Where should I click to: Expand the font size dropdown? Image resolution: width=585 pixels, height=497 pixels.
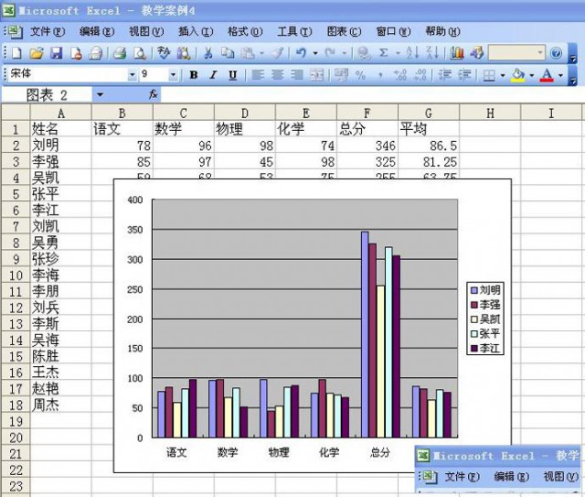tap(174, 75)
